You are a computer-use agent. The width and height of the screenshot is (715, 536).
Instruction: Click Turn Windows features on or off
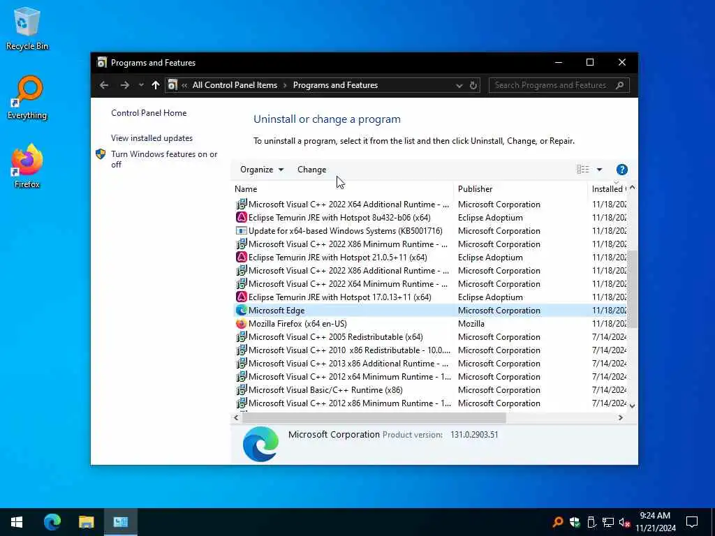point(164,159)
